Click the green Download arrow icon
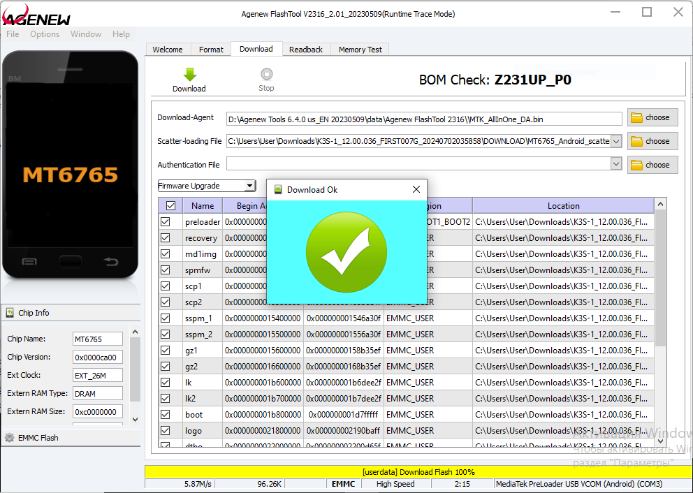 tap(189, 75)
